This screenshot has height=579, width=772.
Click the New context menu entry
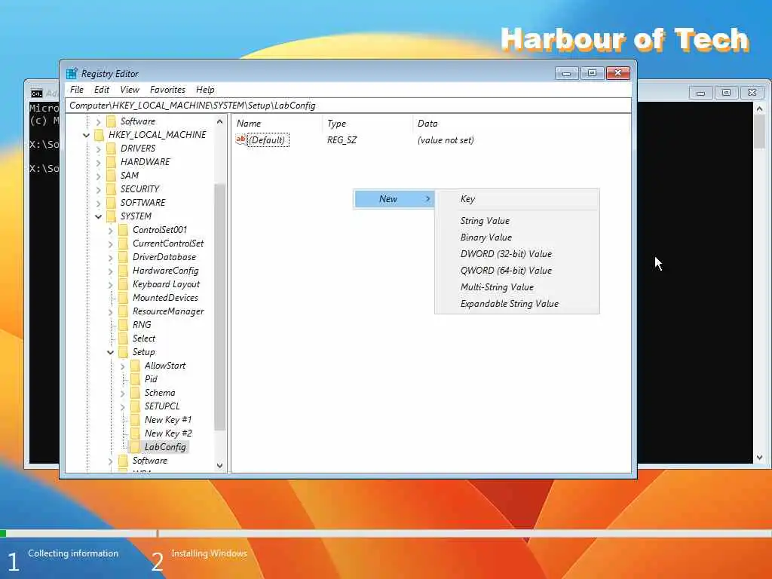coord(394,199)
